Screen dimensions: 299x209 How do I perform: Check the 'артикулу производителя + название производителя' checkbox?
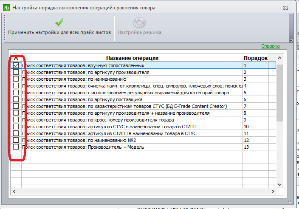(x=16, y=113)
